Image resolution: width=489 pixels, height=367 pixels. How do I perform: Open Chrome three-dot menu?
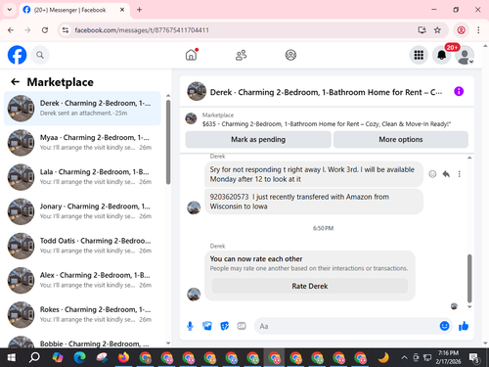tap(478, 30)
